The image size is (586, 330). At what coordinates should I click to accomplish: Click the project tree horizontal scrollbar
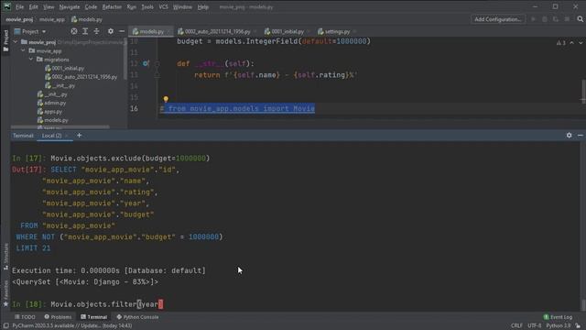(60, 126)
